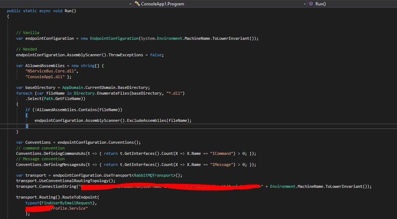Screen dimensions: 397x219
Task: Click the // Vanilla comment line
Action: tap(28, 33)
